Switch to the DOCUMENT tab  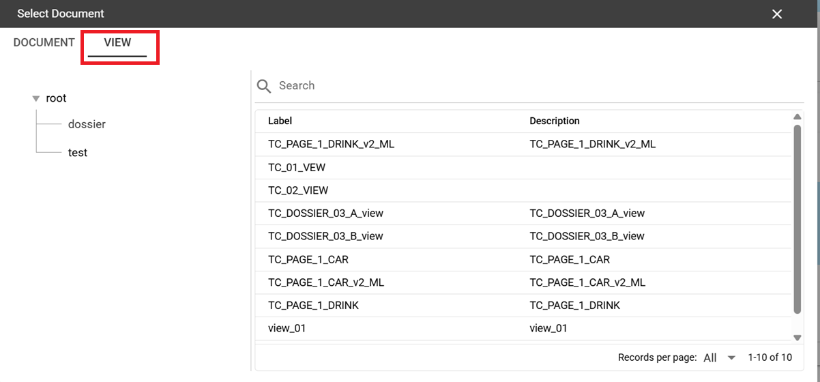click(x=44, y=42)
